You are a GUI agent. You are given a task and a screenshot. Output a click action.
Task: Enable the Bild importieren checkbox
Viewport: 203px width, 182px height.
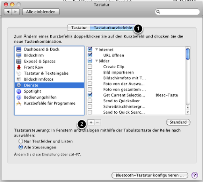click(x=90, y=72)
